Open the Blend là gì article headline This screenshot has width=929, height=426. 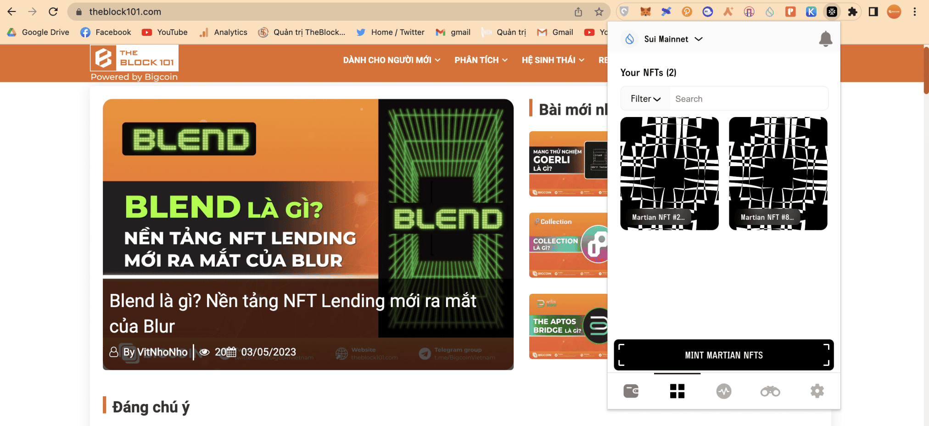point(293,314)
